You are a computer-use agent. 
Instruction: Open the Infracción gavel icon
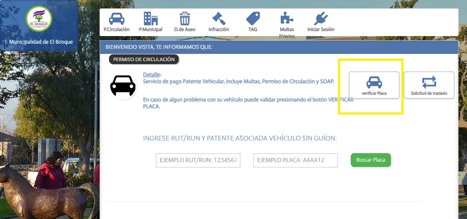point(219,18)
